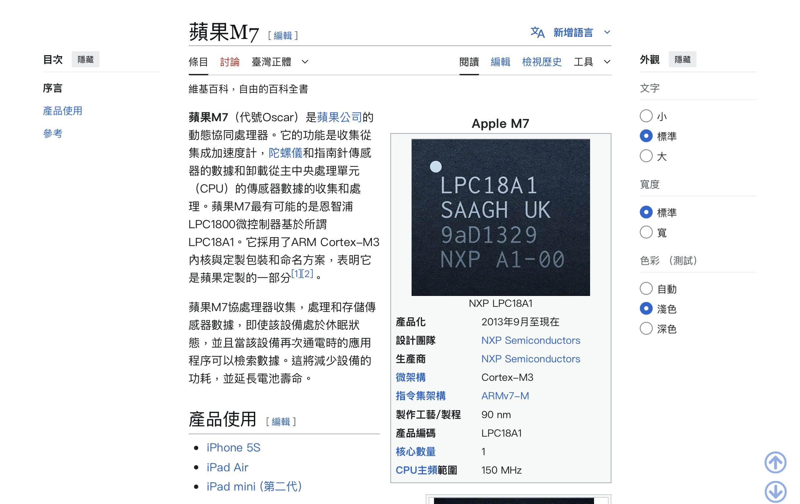Open the iPad mini (第二代) link

(x=254, y=486)
